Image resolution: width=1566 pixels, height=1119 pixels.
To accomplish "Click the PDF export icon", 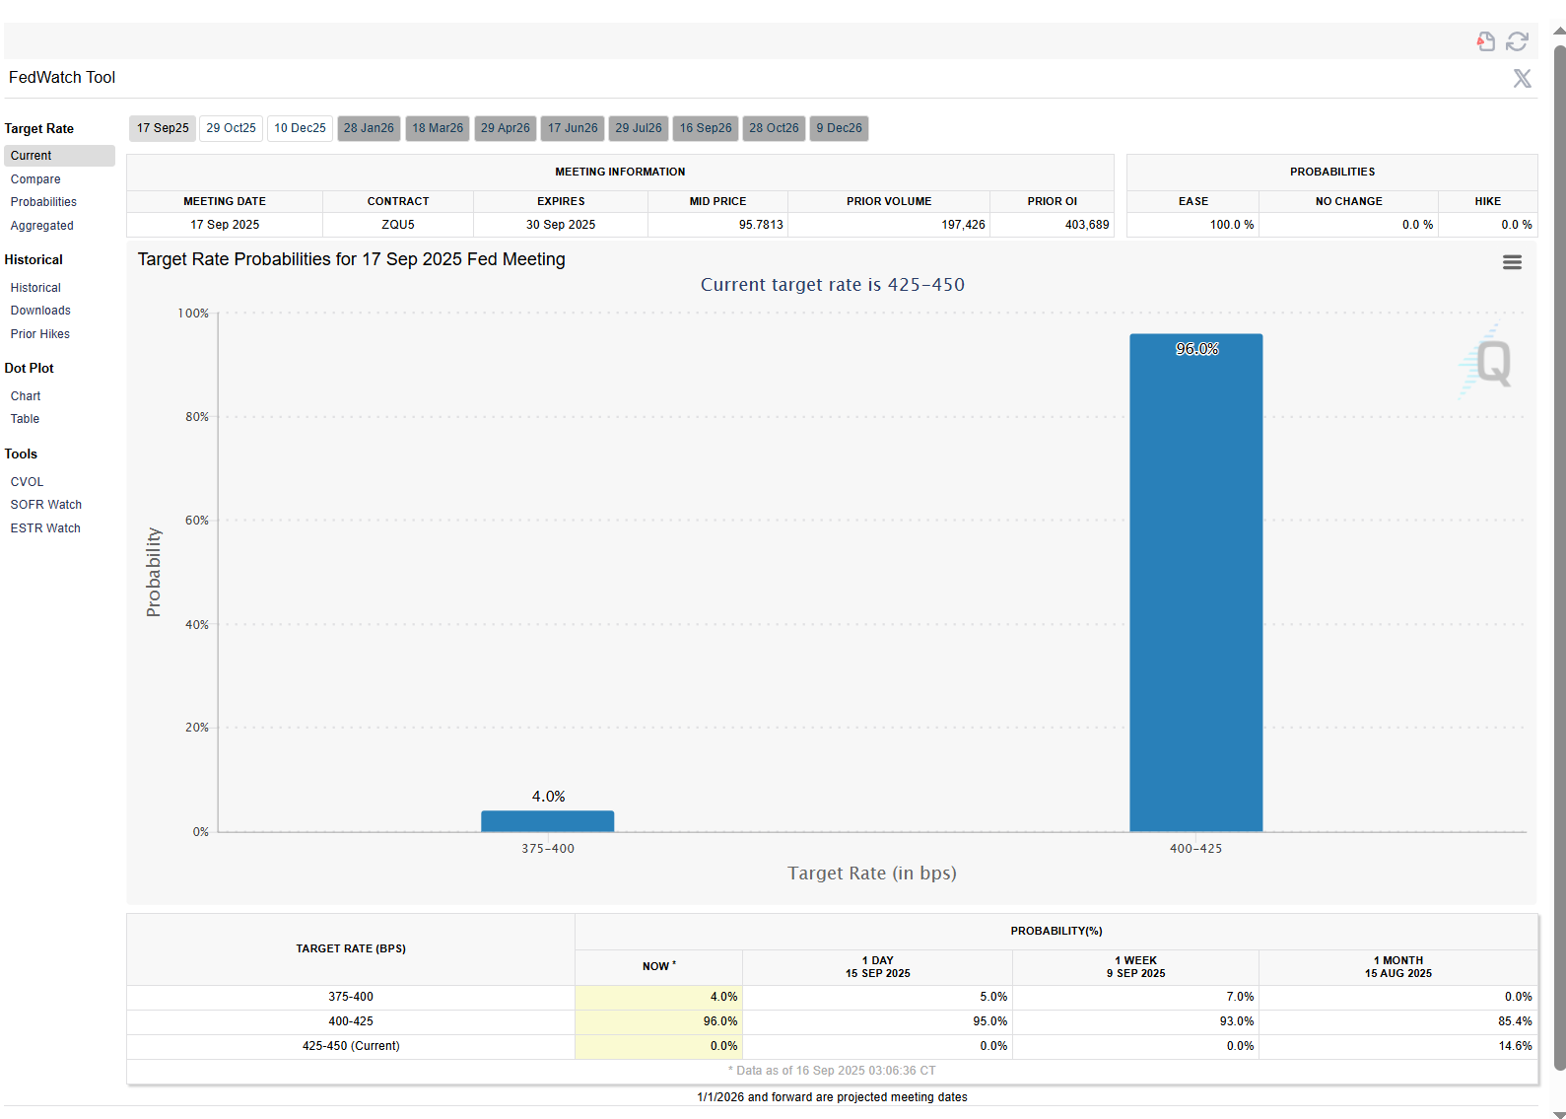I will click(1485, 41).
